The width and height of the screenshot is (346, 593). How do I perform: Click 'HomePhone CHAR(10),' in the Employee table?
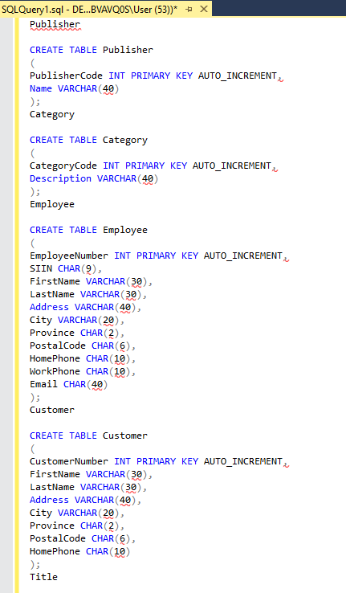83,358
